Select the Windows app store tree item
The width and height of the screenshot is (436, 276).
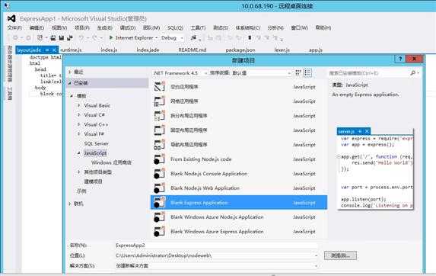pos(111,162)
